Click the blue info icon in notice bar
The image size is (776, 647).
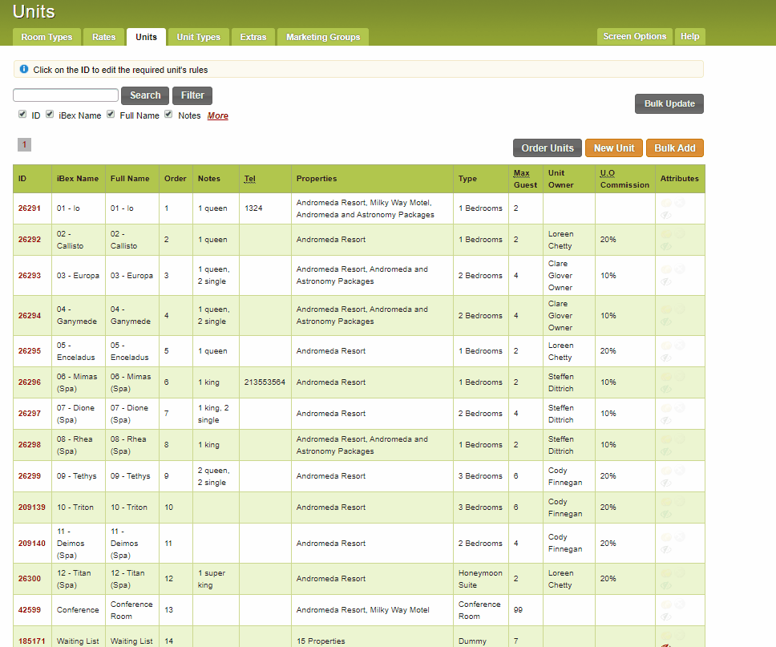point(24,70)
